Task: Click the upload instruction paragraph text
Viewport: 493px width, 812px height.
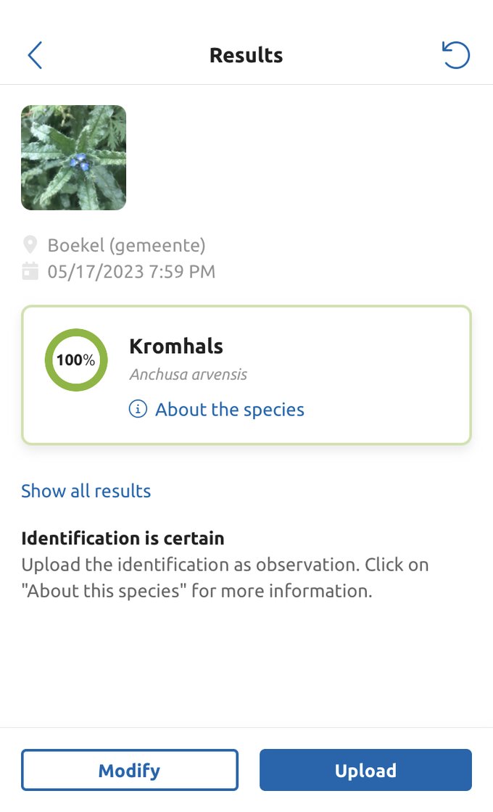Action: (225, 578)
